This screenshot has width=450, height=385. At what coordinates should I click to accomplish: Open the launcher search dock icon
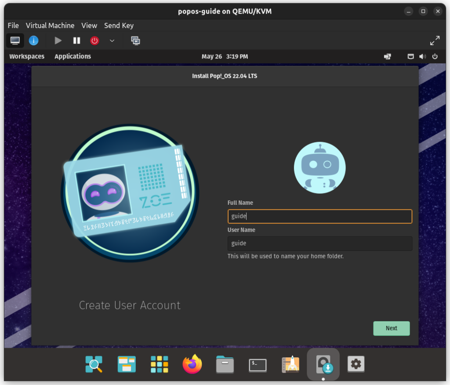coord(94,364)
